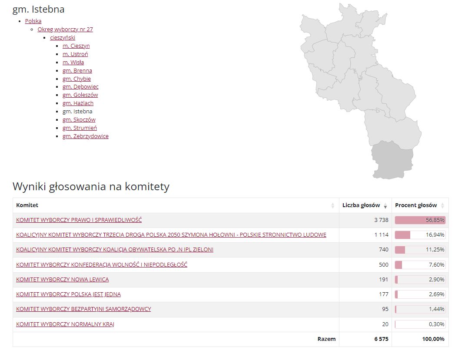The height and width of the screenshot is (350, 455).
Task: Open Trzecia Droga committee details
Action: coord(171,235)
